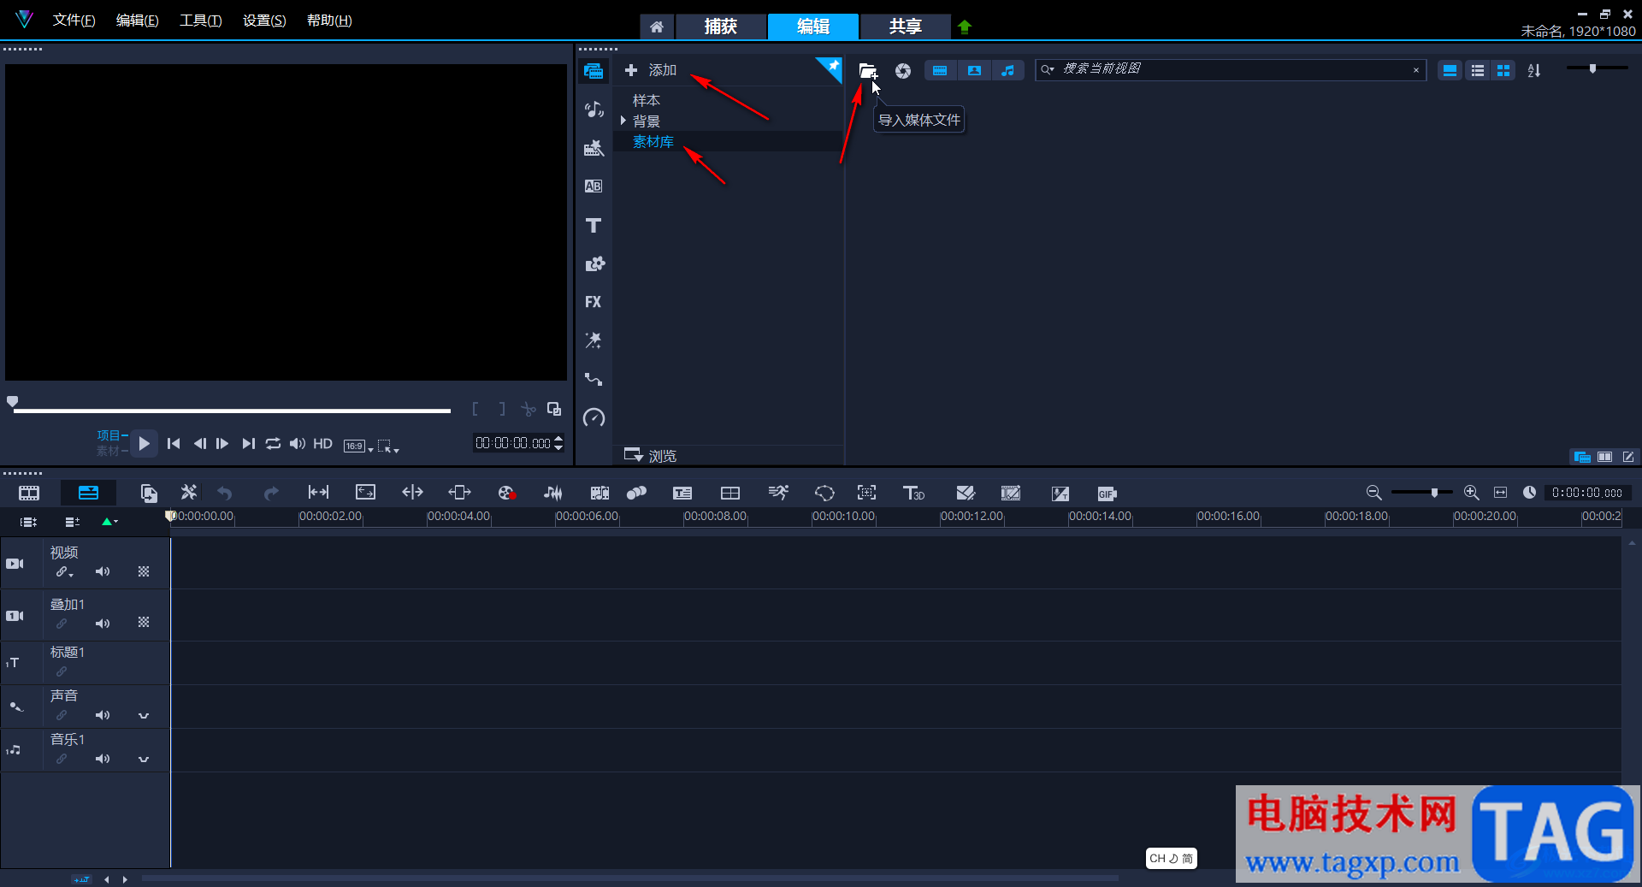Open the 16:9 aspect ratio dropdown
The height and width of the screenshot is (887, 1642).
(x=359, y=445)
